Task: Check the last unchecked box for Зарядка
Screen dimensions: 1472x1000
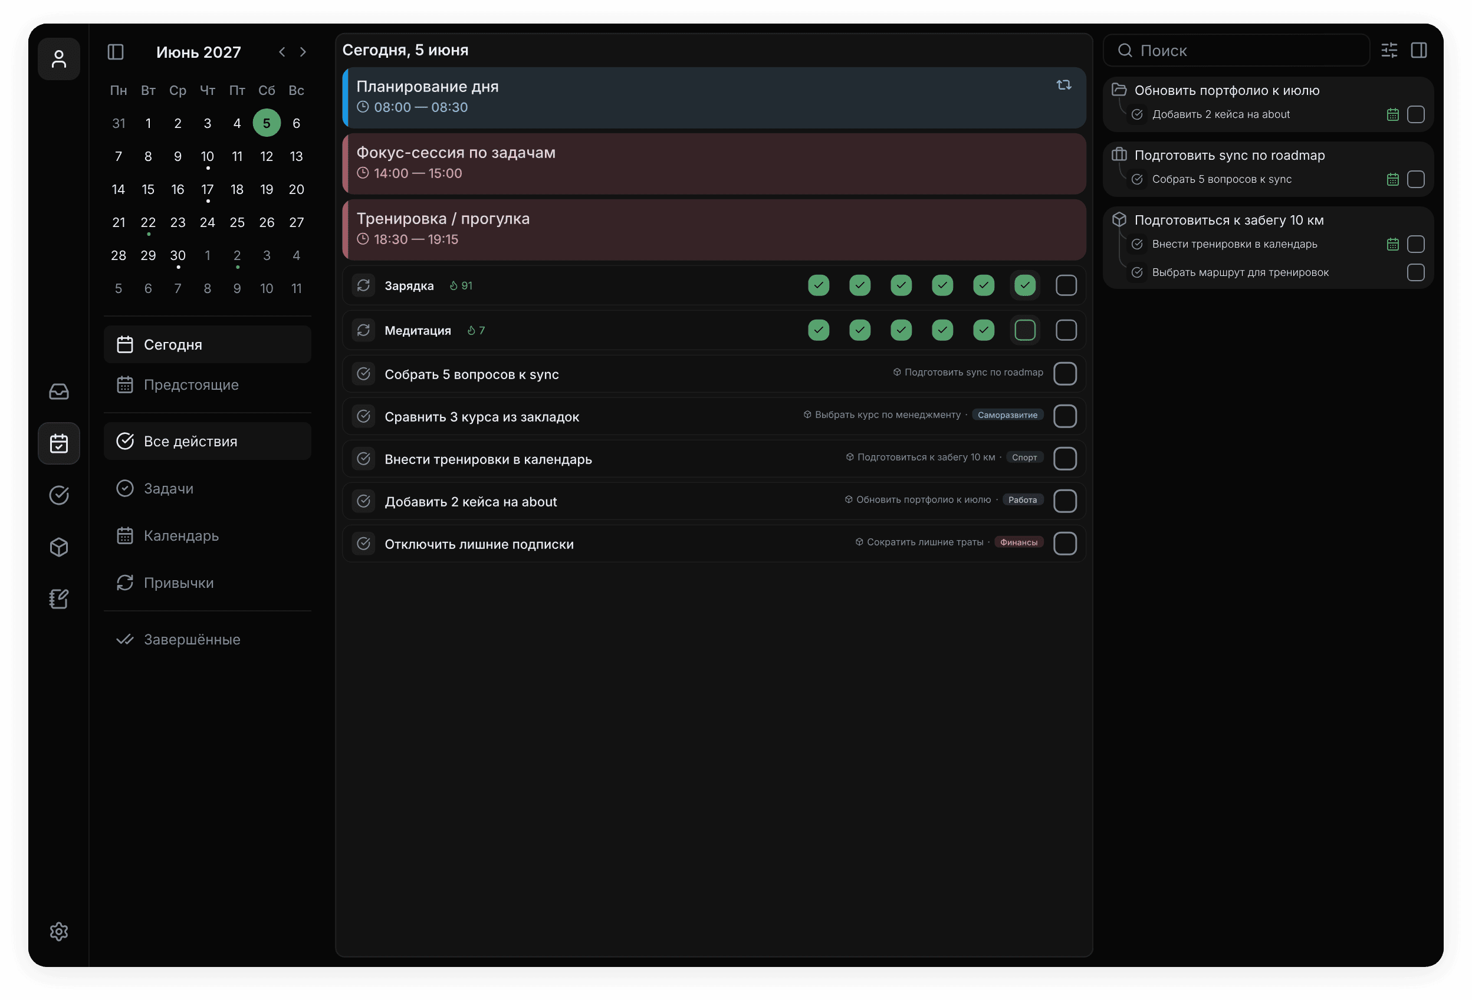Action: pos(1066,285)
